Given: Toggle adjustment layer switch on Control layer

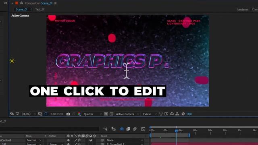Looking at the screenshot, I should (90, 140).
